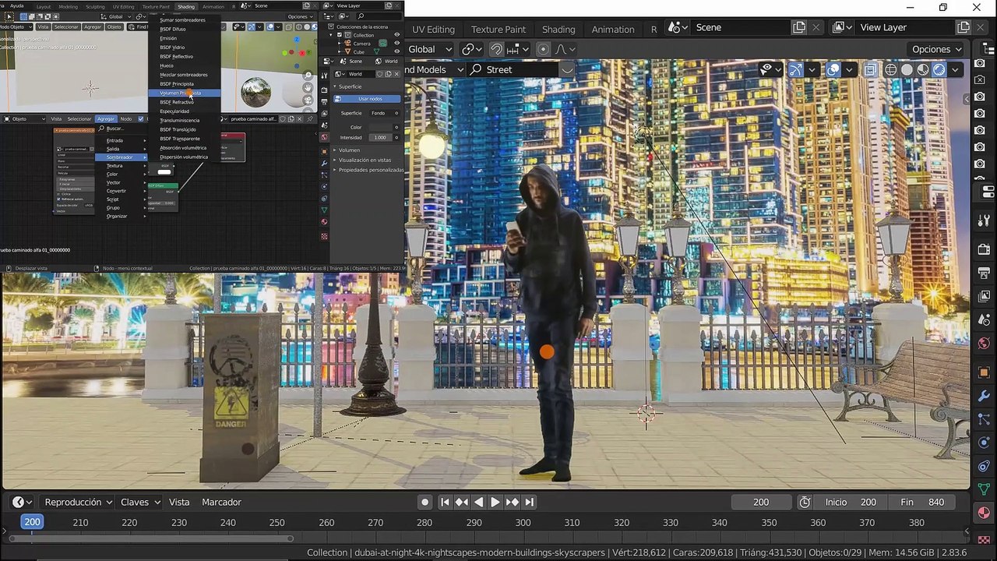Jump to the first frame in timeline
This screenshot has width=997, height=561.
pos(445,503)
